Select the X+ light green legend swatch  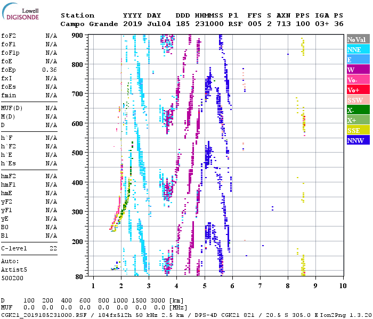click(358, 120)
